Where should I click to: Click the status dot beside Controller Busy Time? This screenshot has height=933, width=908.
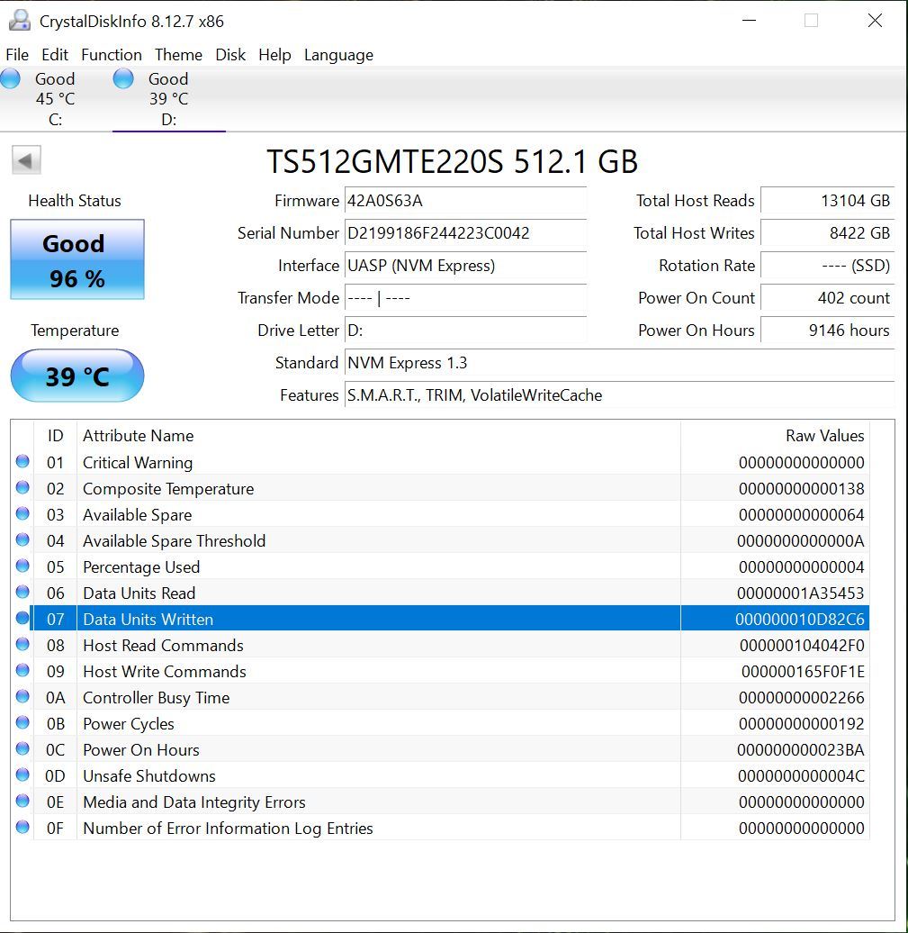coord(22,697)
